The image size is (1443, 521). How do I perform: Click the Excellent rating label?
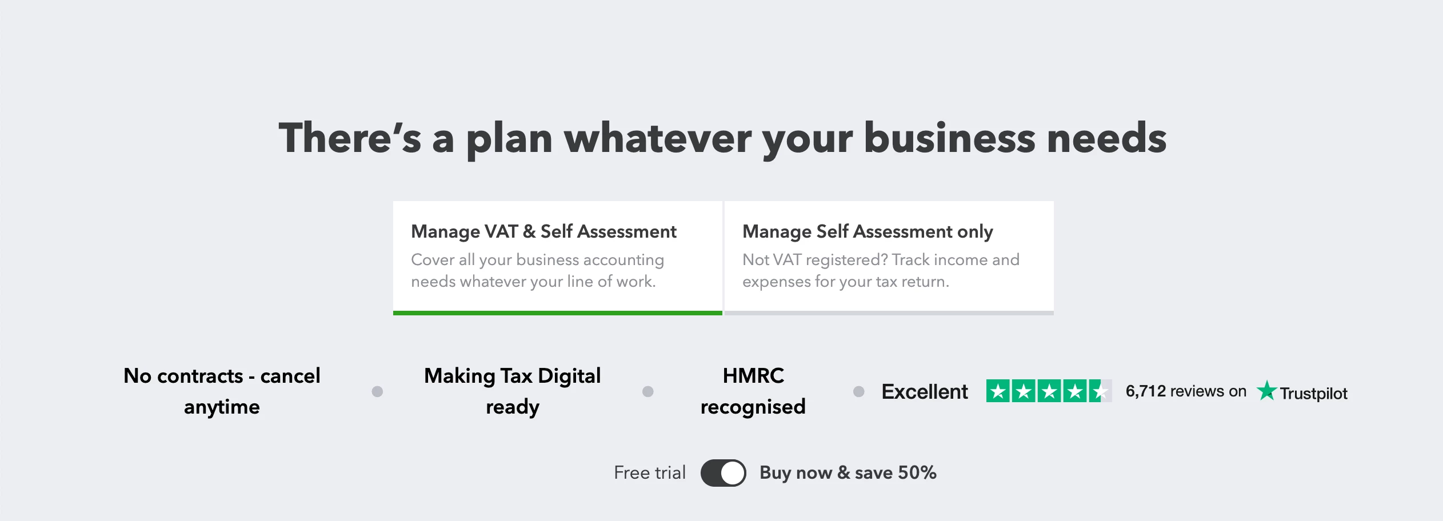coord(925,392)
